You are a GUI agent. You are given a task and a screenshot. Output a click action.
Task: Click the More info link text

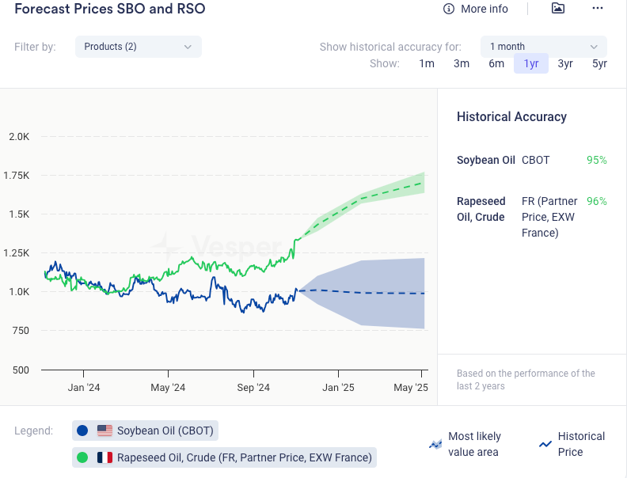484,9
